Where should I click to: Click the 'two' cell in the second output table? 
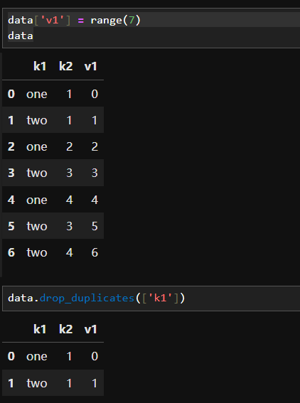coord(37,383)
